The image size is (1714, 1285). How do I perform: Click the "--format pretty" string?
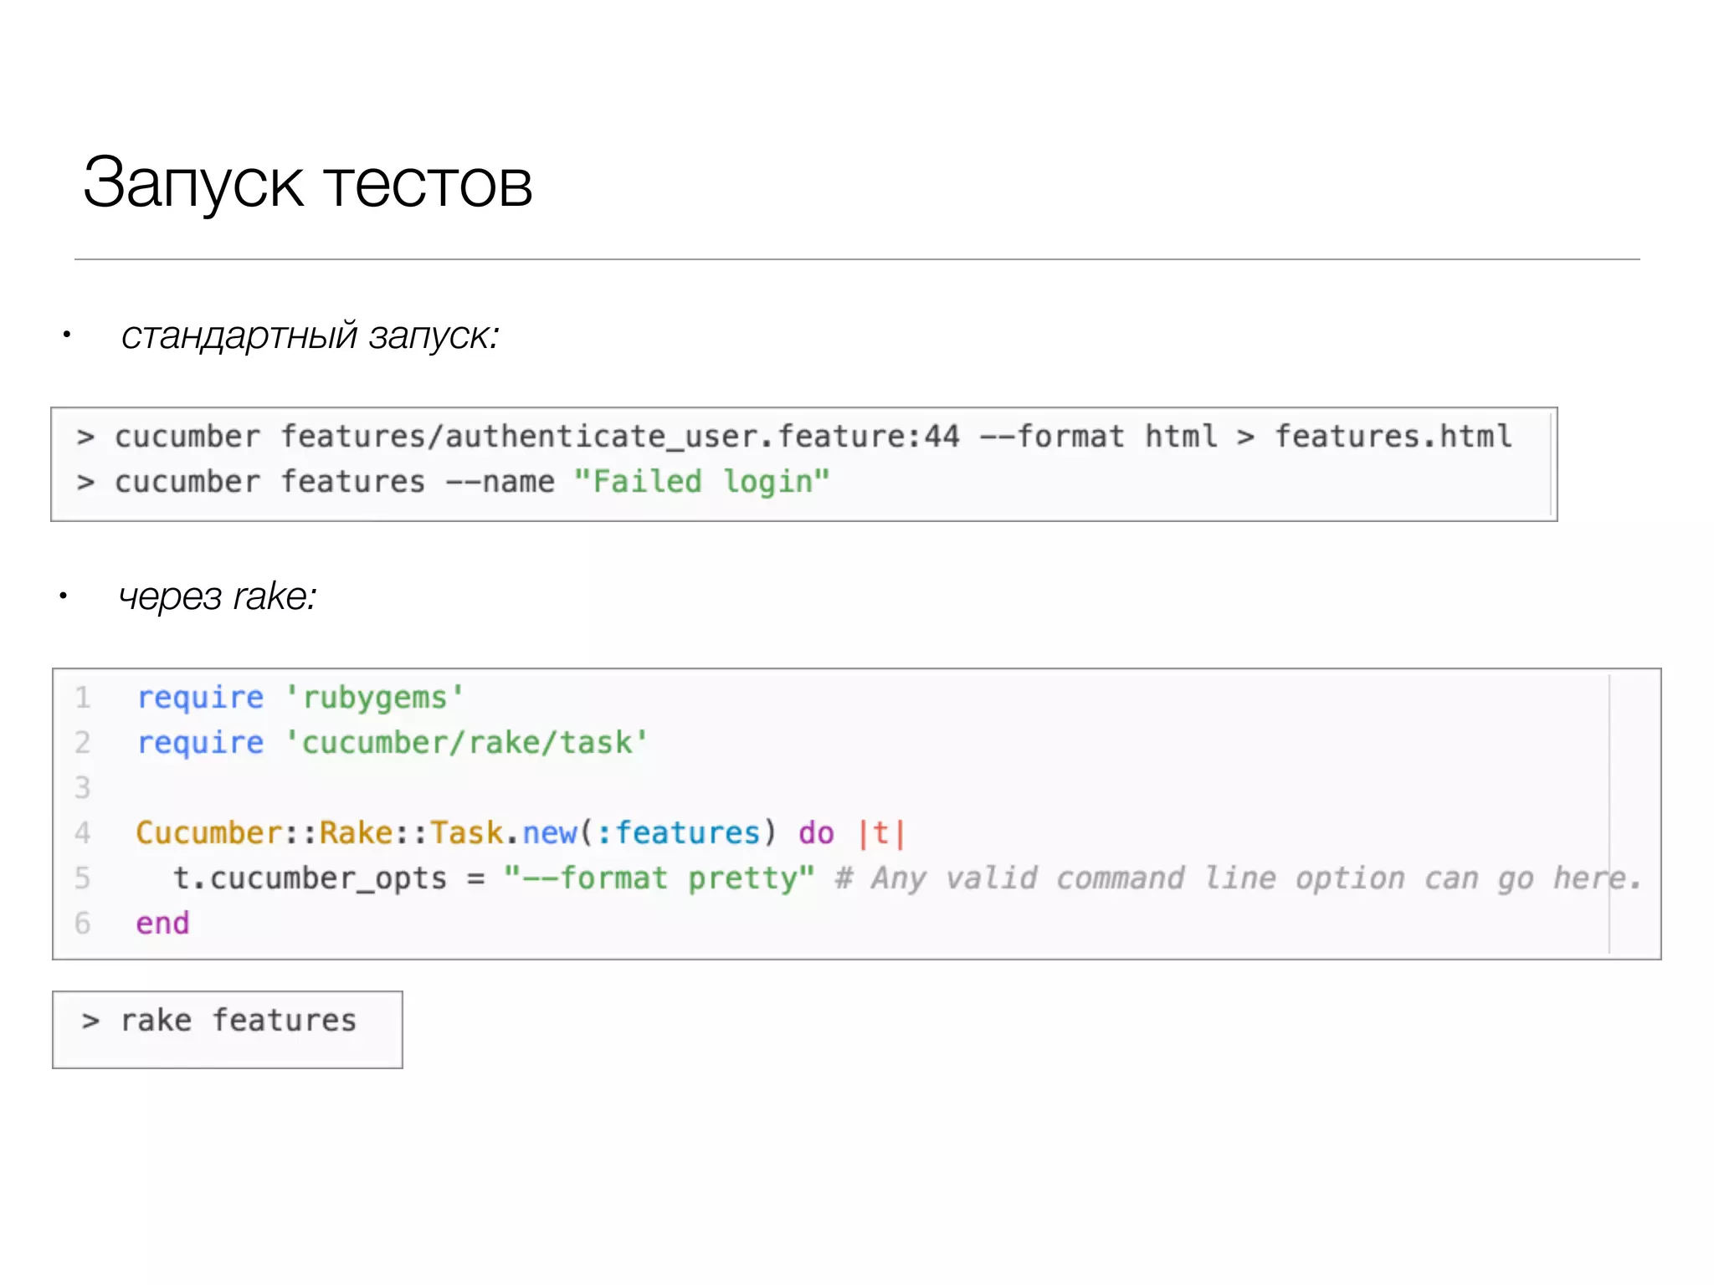pyautogui.click(x=659, y=878)
